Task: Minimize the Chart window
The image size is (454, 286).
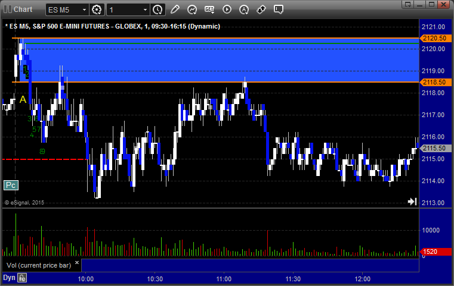Action: point(419,4)
